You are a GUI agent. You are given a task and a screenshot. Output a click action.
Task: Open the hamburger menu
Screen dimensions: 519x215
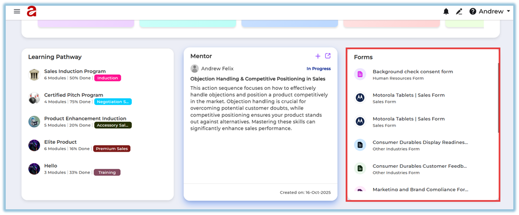(x=17, y=11)
